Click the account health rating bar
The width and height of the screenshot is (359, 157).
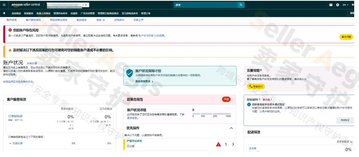[x=212, y=114]
